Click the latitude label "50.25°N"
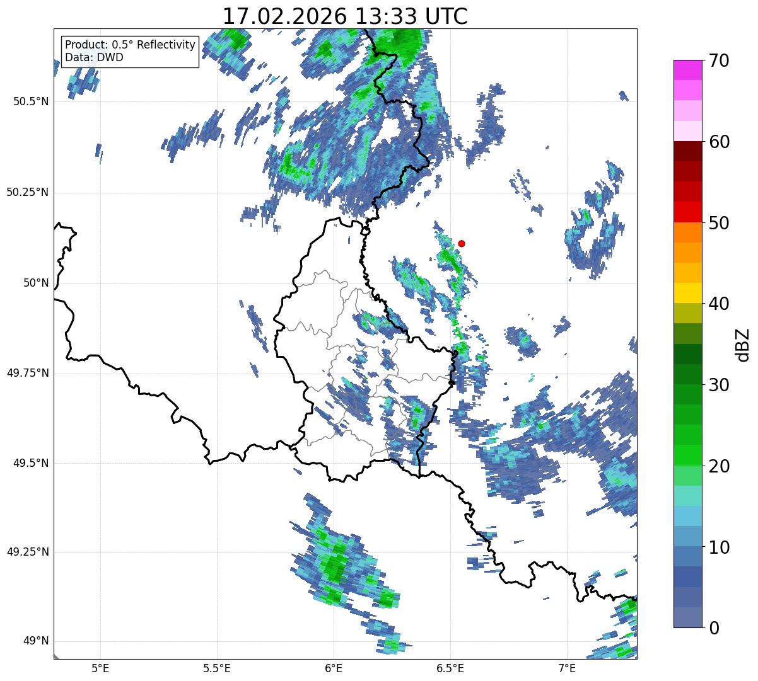The image size is (758, 681). click(27, 192)
